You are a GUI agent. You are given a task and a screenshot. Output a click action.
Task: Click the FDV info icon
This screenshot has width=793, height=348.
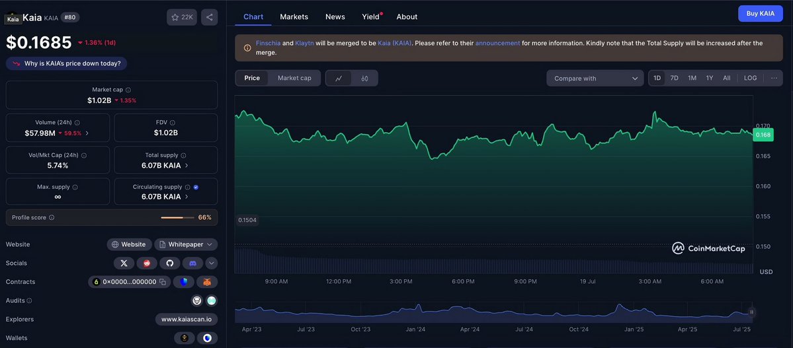pyautogui.click(x=173, y=122)
